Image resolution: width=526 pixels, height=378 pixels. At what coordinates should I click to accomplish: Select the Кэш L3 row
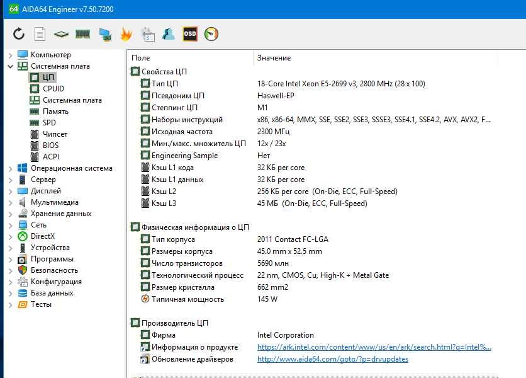(314, 203)
